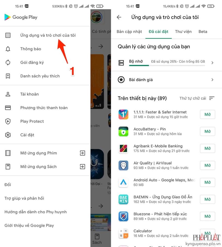Tap Mở button for 1.1.1.1 app

pyautogui.click(x=208, y=114)
